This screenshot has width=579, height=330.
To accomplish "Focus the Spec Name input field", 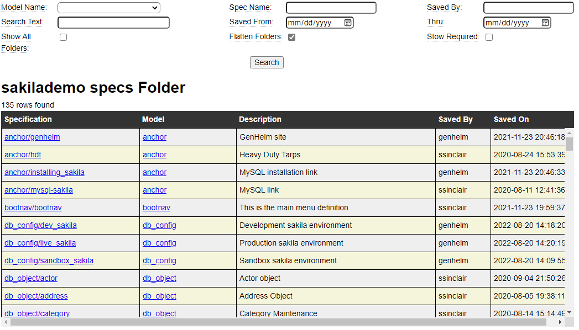I will pyautogui.click(x=331, y=8).
